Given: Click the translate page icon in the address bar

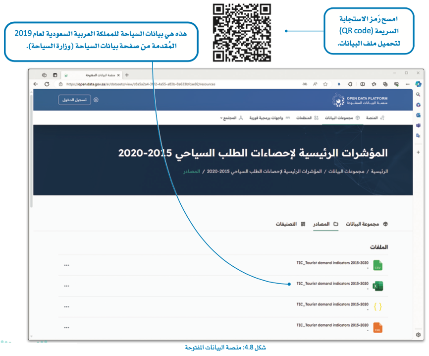Looking at the screenshot, I should [305, 84].
